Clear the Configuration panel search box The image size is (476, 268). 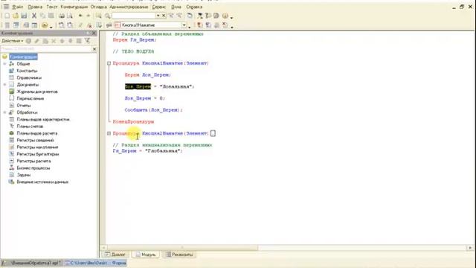click(94, 48)
